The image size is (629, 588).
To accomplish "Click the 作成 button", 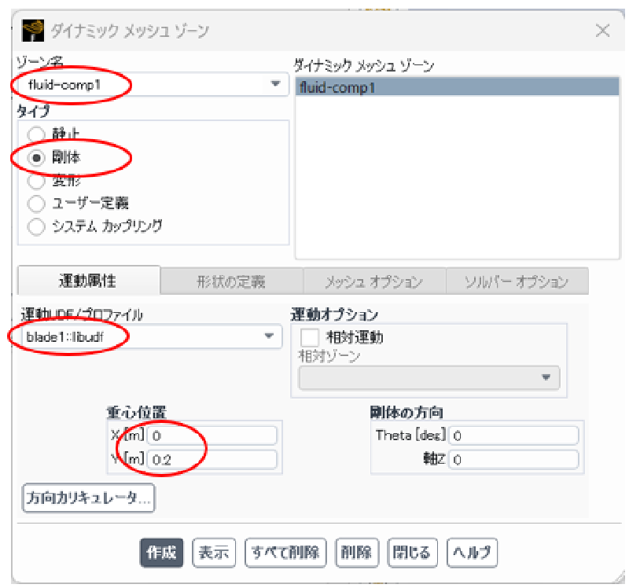I will point(161,553).
